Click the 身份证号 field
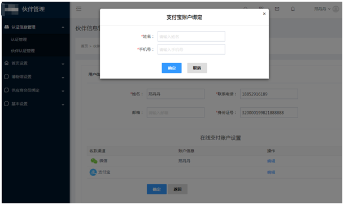 269,113
